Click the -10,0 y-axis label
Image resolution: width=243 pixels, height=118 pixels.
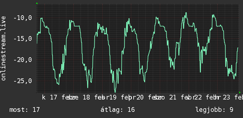23,18
